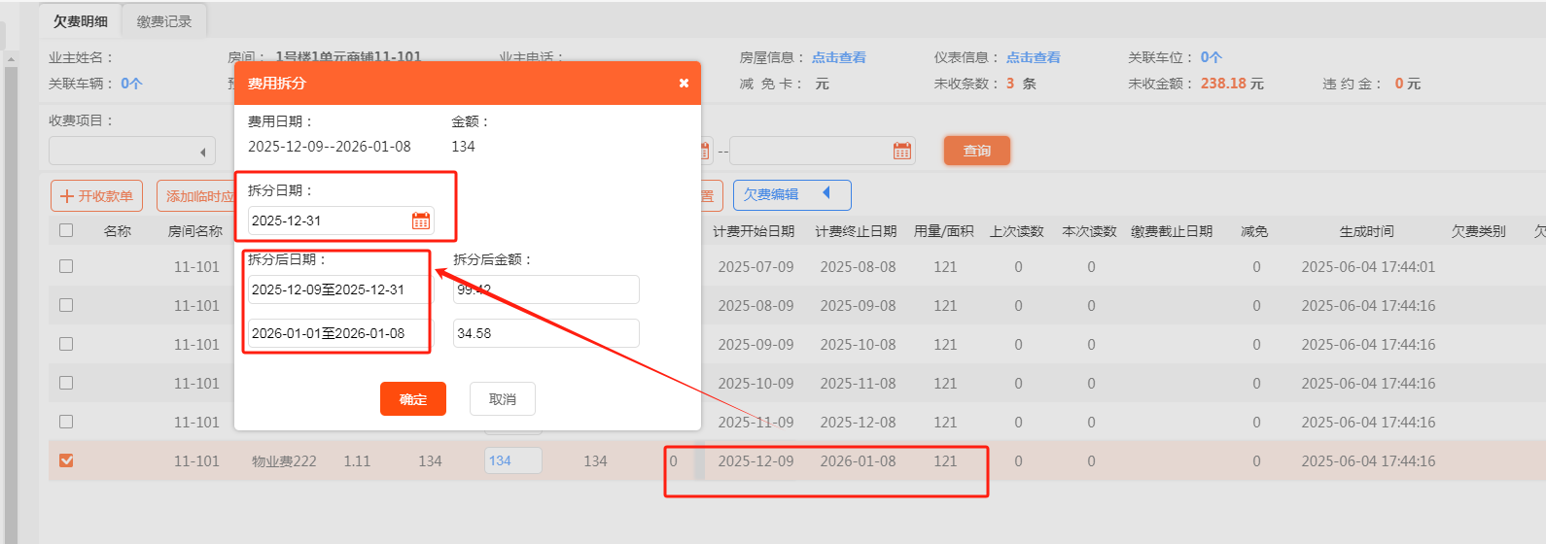Close the 费用拆分 dialog with the X

tap(684, 84)
